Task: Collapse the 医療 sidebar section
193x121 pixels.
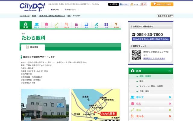Action: 169,71
